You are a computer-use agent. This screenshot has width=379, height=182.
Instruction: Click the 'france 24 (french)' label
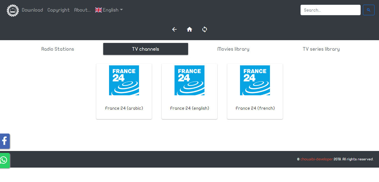pyautogui.click(x=255, y=108)
